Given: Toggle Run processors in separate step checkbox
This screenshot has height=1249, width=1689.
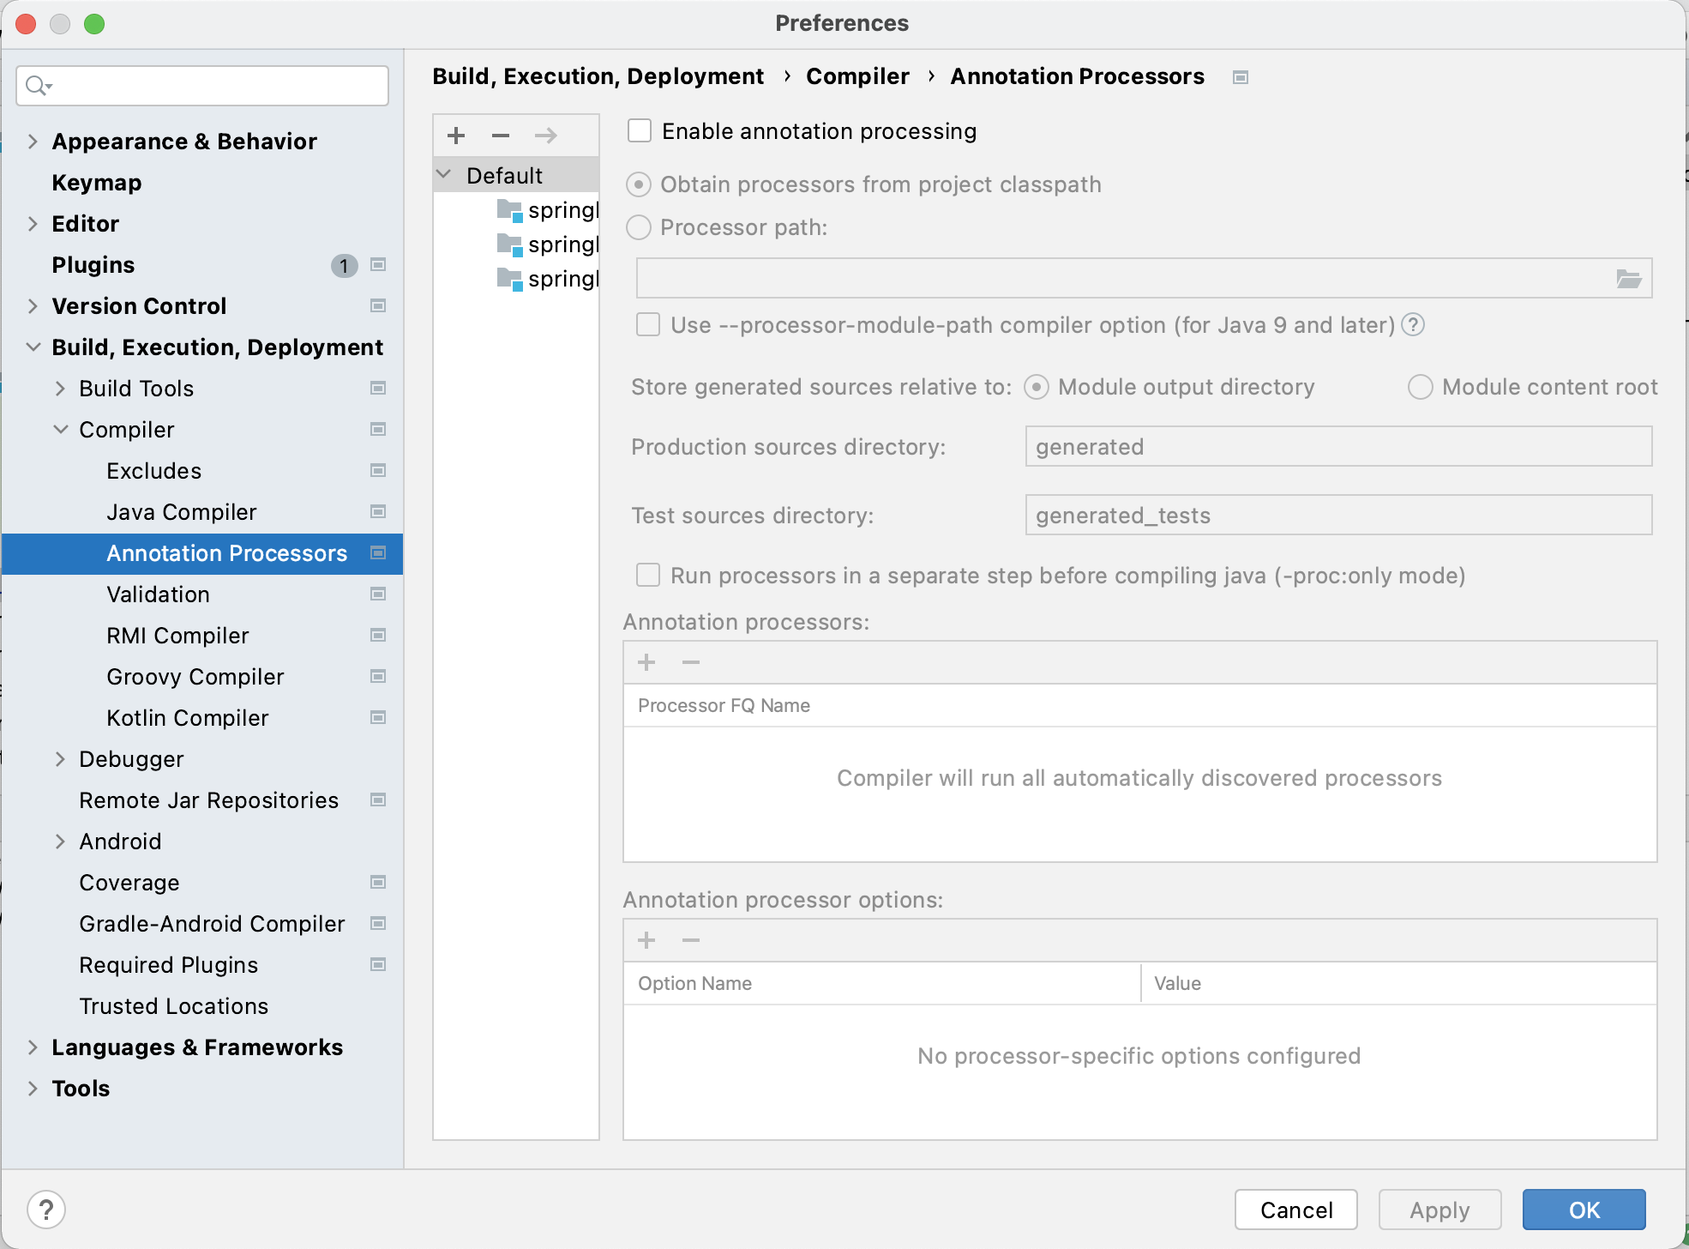Looking at the screenshot, I should (648, 576).
